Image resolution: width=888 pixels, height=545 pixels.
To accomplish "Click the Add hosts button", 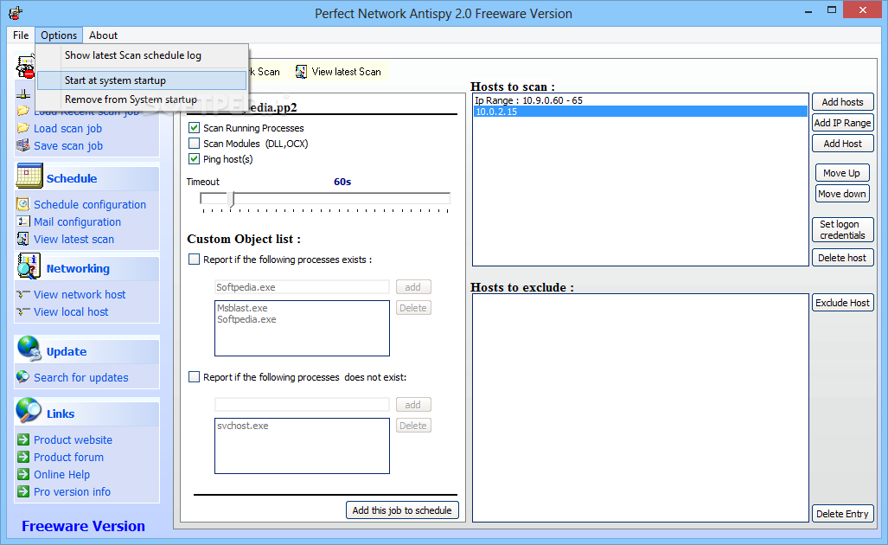I will (x=843, y=102).
